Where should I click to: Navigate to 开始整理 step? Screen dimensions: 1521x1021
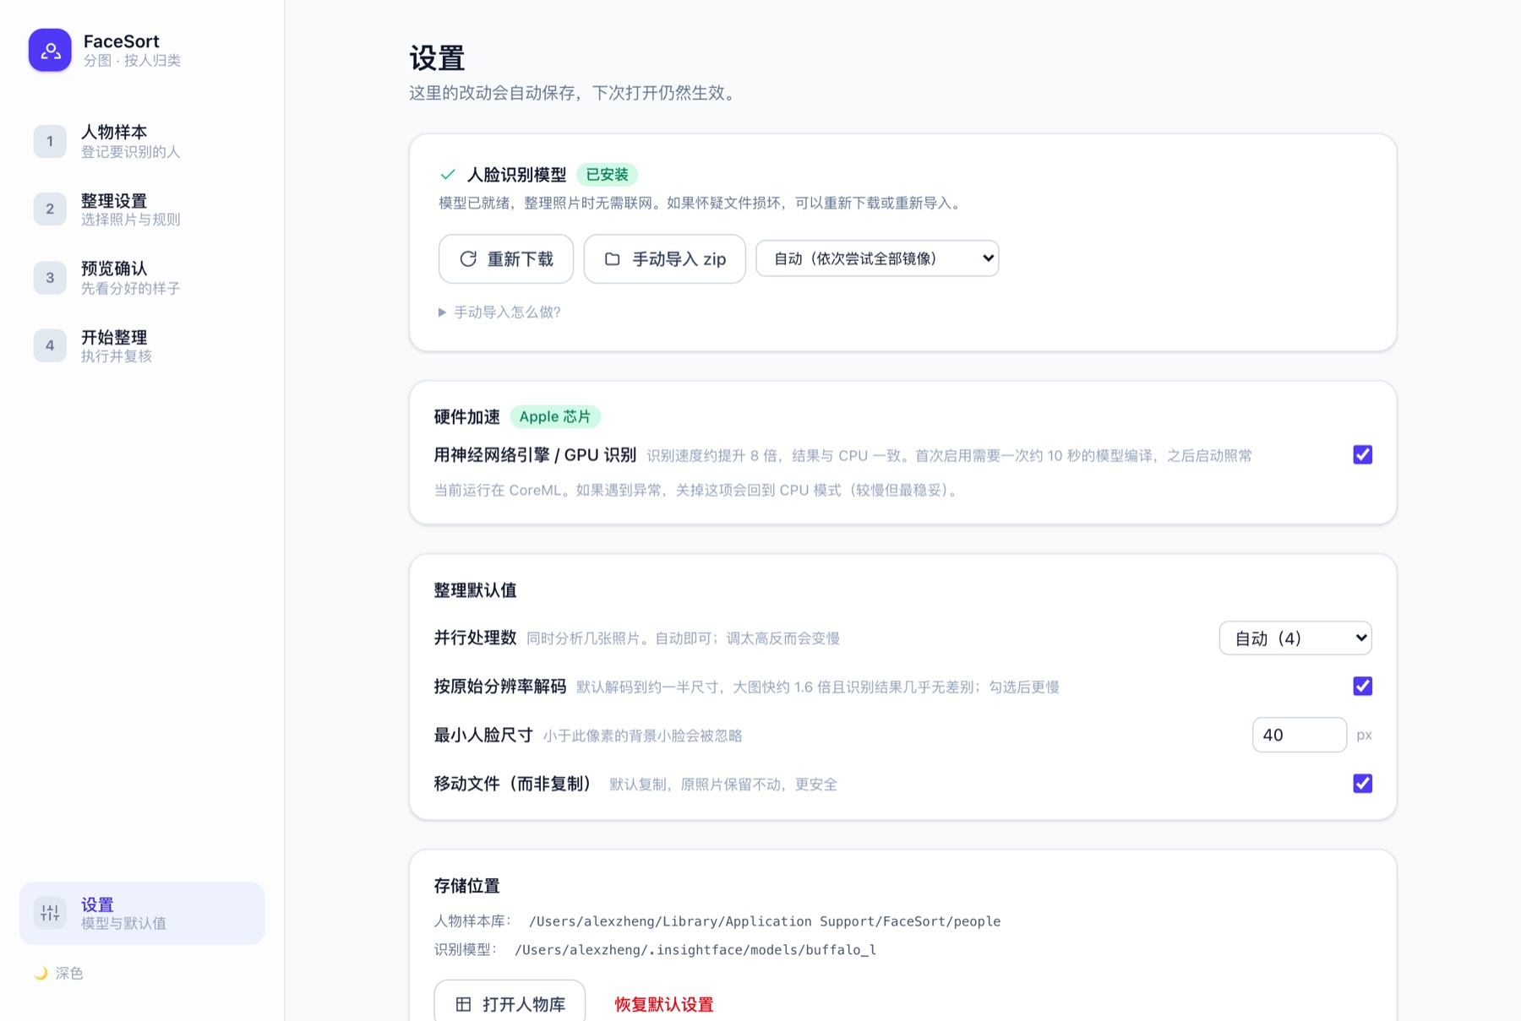142,345
